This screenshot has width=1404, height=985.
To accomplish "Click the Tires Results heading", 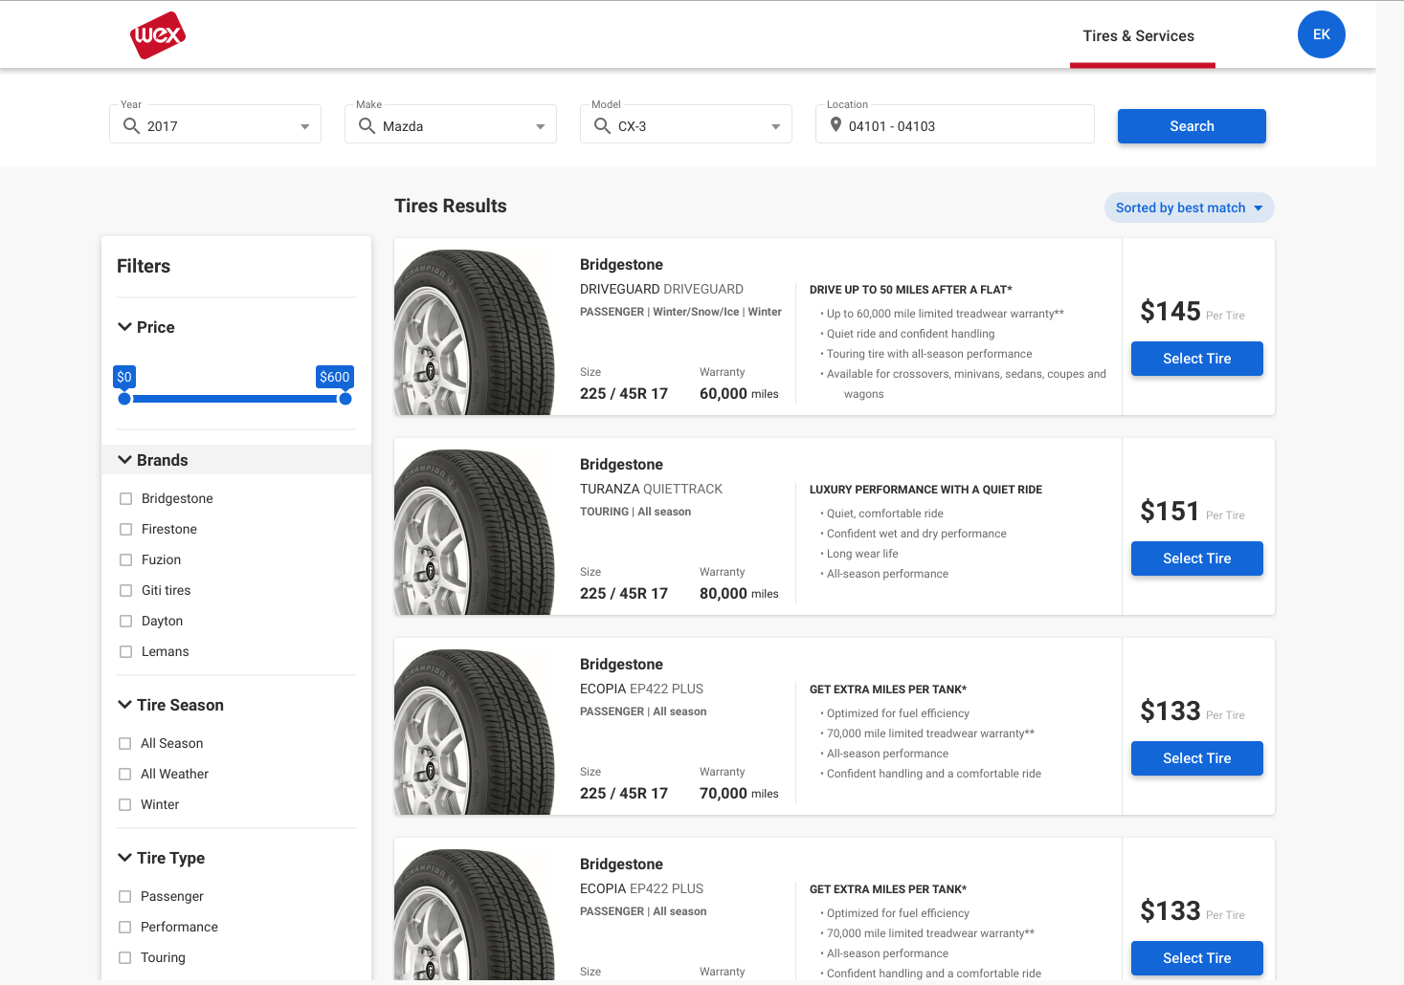I will [451, 206].
